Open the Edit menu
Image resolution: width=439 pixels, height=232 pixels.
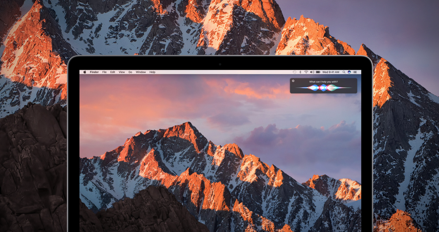[x=113, y=72]
